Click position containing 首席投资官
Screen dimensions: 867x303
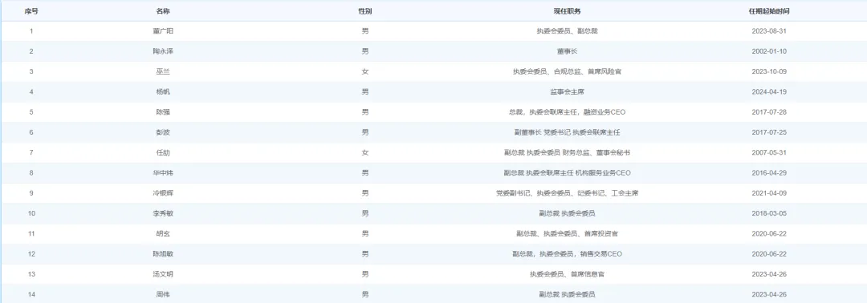click(568, 233)
